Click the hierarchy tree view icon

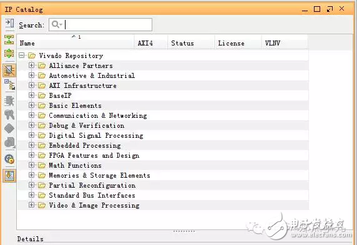click(x=9, y=85)
